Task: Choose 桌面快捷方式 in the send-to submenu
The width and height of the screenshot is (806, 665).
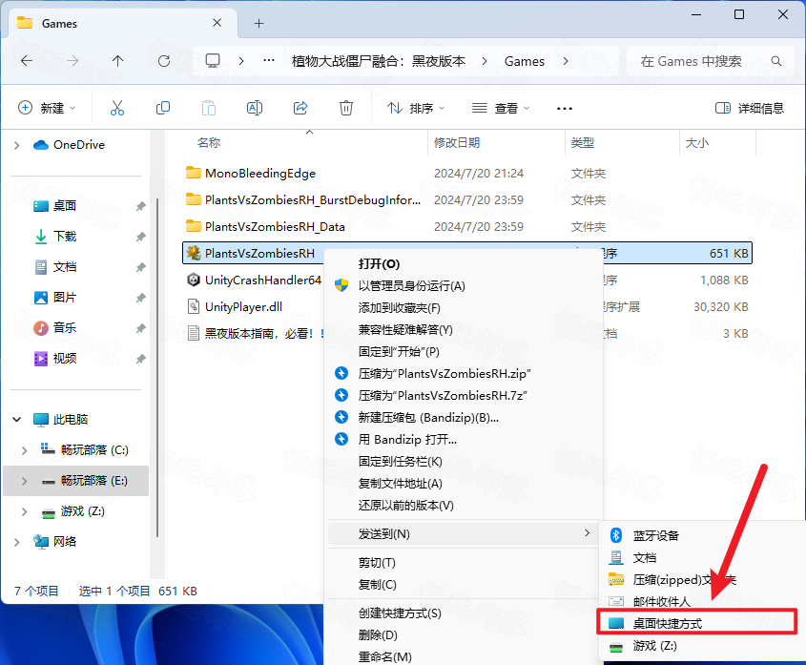Action: 697,623
